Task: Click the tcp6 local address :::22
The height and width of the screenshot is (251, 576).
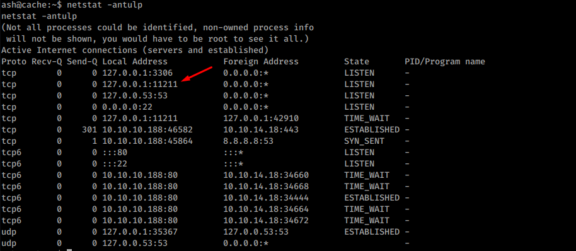Action: tap(115, 164)
